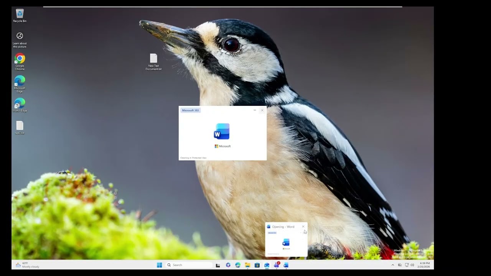The height and width of the screenshot is (276, 491).
Task: Select the Microsoft Edge desktop shortcut
Action: pos(20,84)
